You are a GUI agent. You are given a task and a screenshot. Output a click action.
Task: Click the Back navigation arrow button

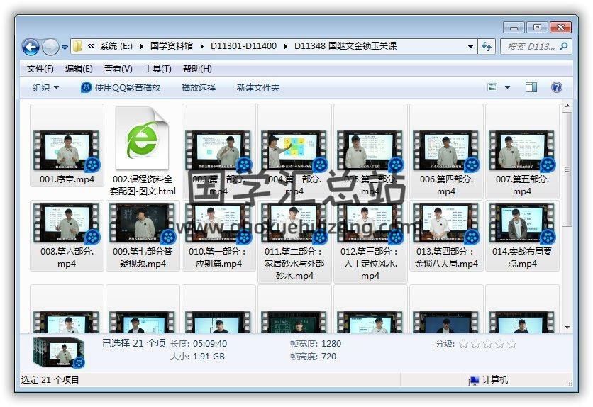pos(31,47)
